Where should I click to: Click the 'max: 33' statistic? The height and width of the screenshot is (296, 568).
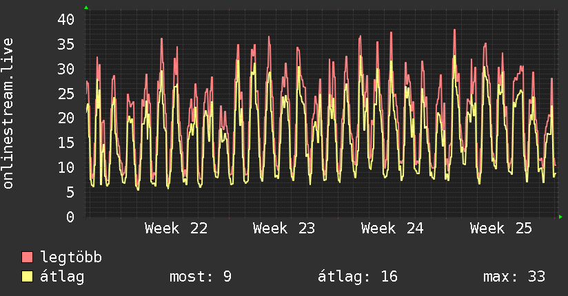click(514, 277)
